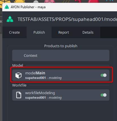
Task: Click the "Products to publish" heading
Action: 61,46
